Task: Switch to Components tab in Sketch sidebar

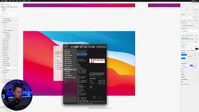Action: [8, 5]
